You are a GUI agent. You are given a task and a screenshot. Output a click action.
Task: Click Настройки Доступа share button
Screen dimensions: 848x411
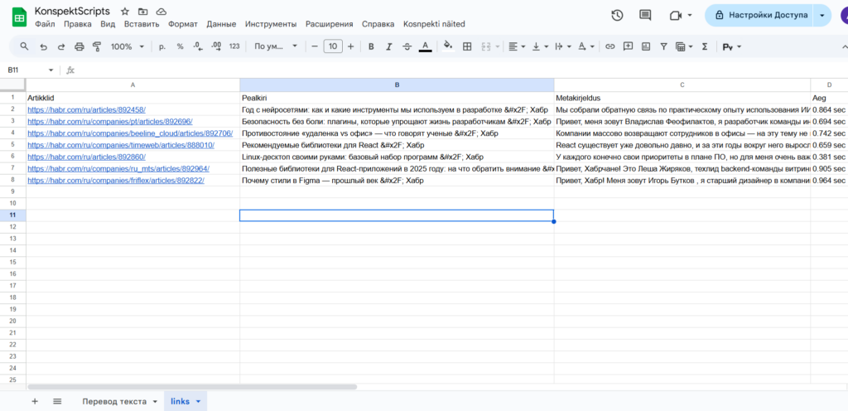[761, 15]
